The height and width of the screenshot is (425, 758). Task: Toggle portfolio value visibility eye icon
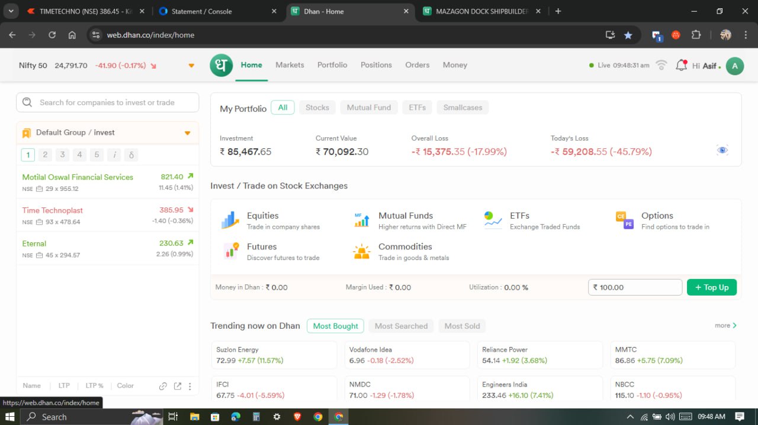click(722, 150)
